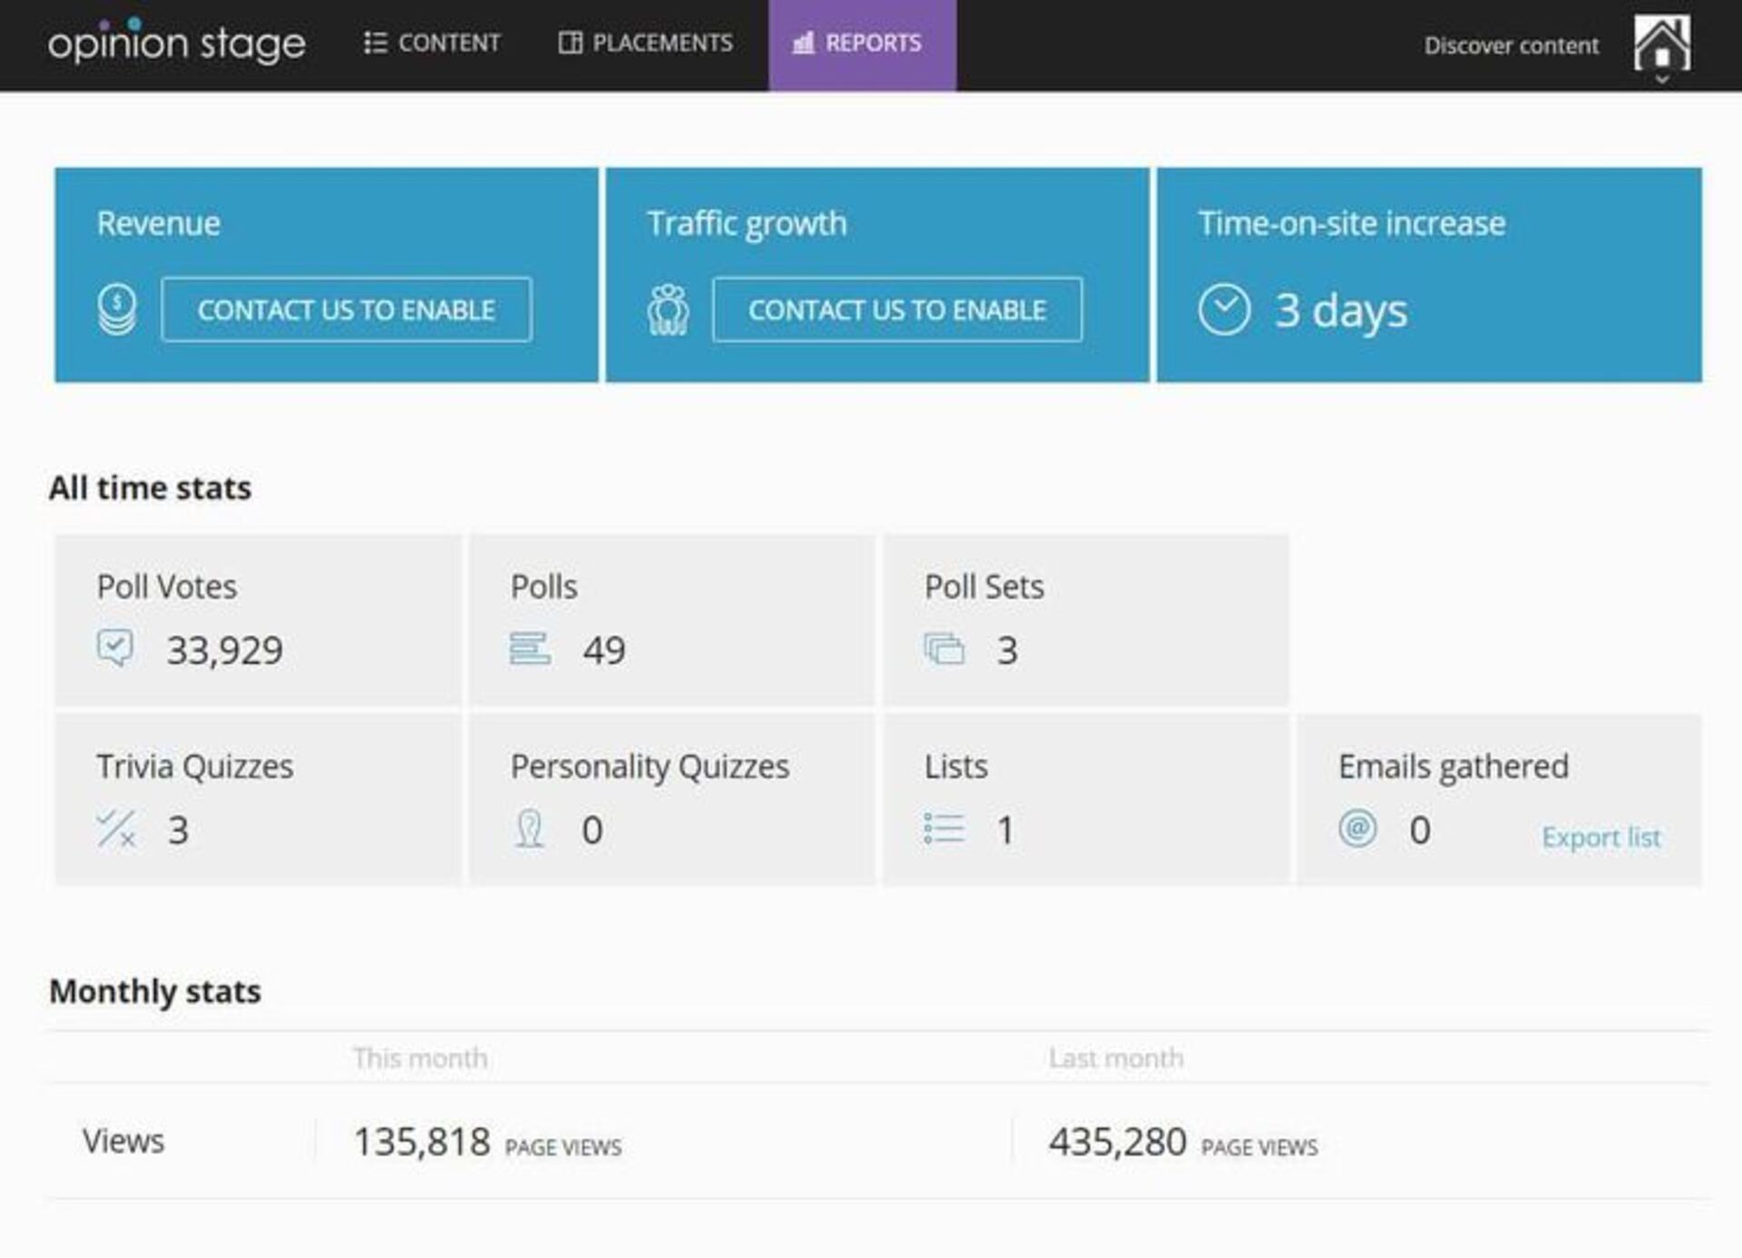Click the Revenue coins icon
The height and width of the screenshot is (1258, 1742).
pos(116,309)
